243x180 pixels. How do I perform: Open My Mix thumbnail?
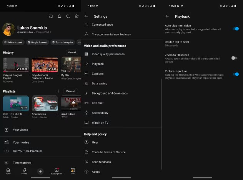tap(71, 64)
